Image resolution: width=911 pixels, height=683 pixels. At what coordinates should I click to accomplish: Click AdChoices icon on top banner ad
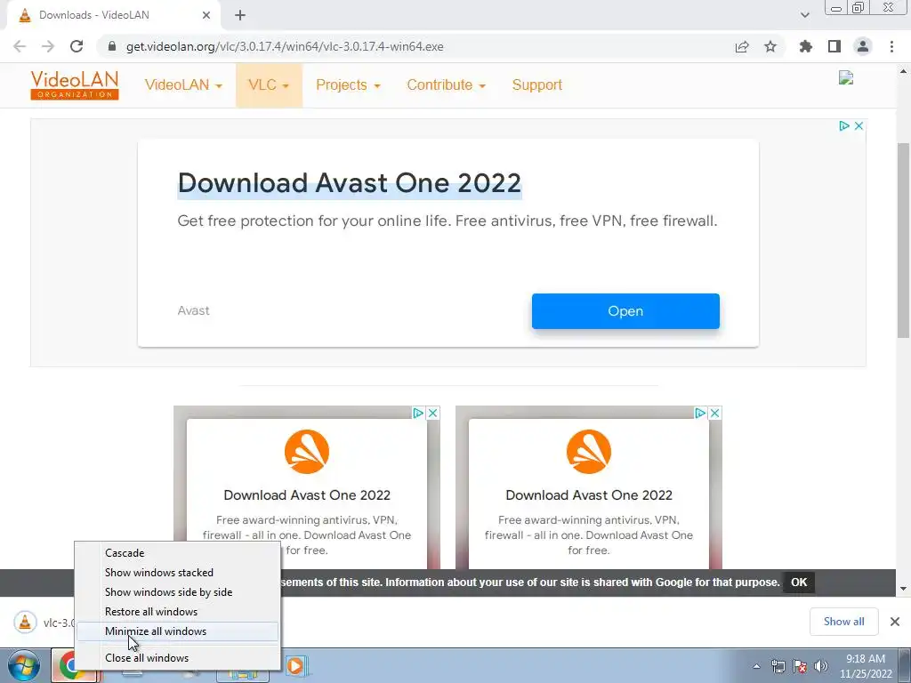[844, 125]
